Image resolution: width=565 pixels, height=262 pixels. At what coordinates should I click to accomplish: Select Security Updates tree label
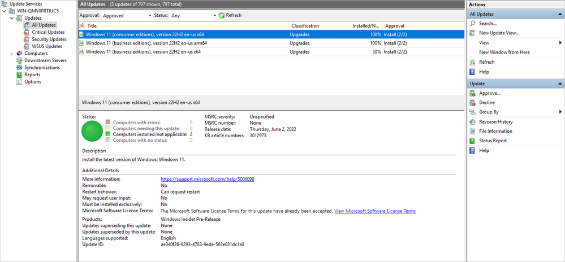[x=49, y=39]
